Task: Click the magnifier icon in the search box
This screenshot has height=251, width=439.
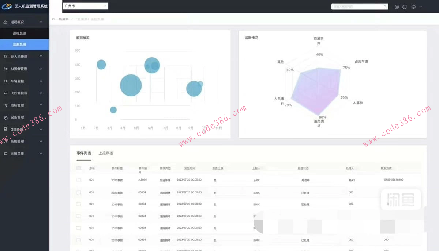Action: (x=385, y=7)
